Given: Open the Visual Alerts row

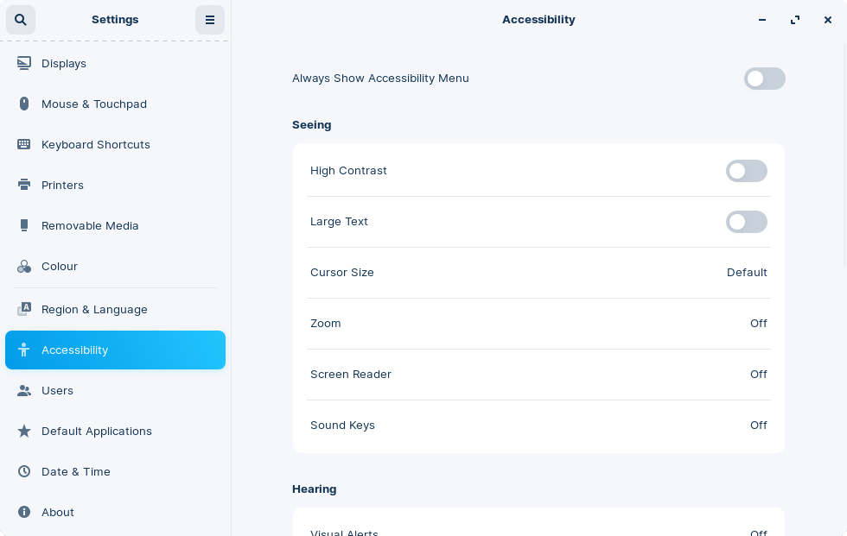Looking at the screenshot, I should [x=538, y=531].
